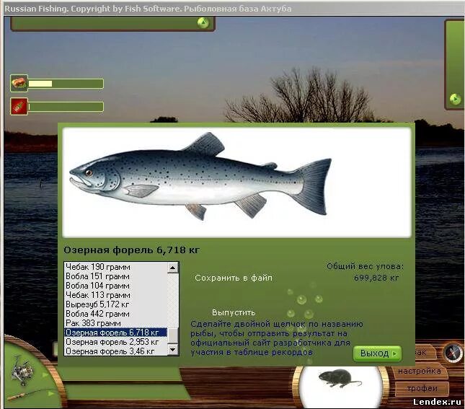The height and width of the screenshot is (409, 465).
Task: Select Вырезуб 5,172 кг in the list
Action: click(x=115, y=304)
